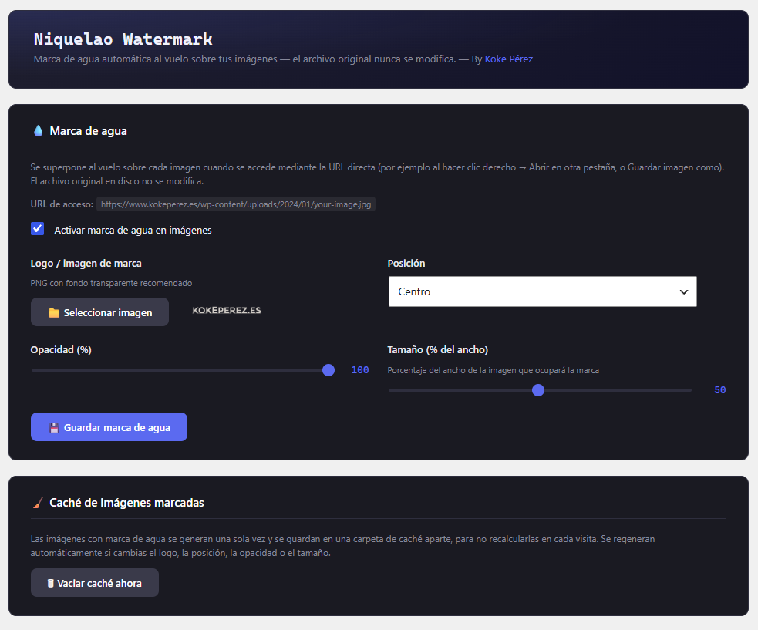Save with Guardar marca de agua button

(109, 427)
